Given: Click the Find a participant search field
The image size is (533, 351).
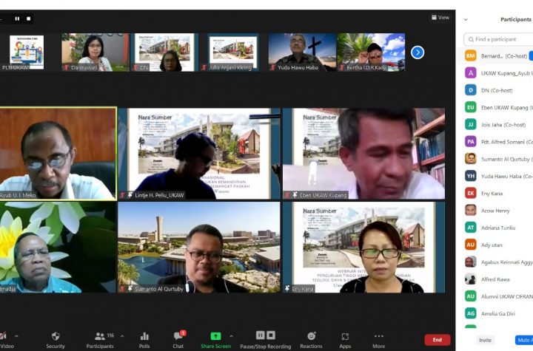Looking at the screenshot, I should point(500,39).
